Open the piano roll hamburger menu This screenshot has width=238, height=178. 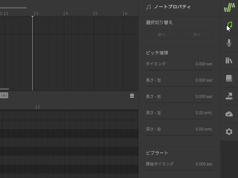click(132, 96)
